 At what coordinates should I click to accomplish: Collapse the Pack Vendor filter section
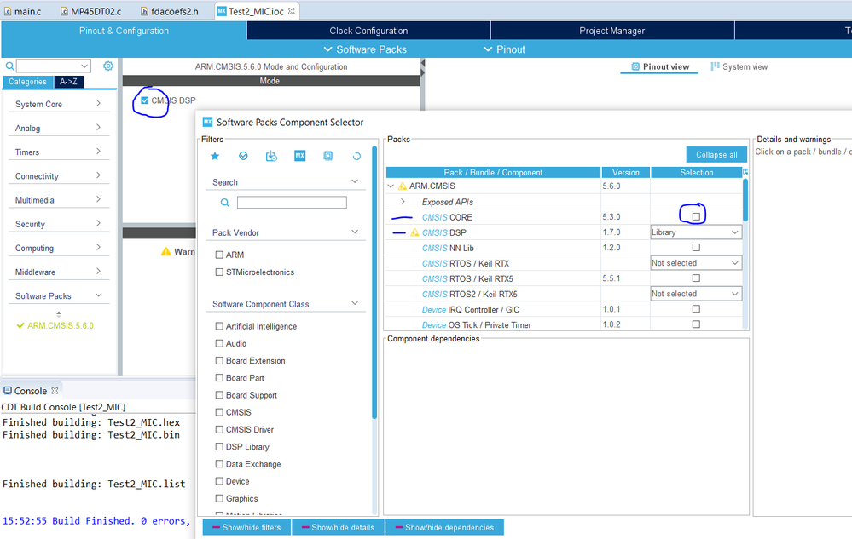pos(355,232)
